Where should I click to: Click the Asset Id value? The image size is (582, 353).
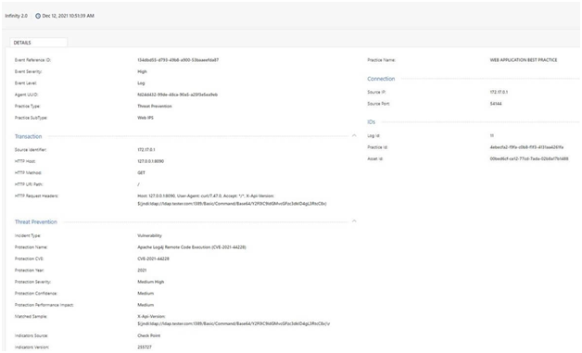coord(529,158)
